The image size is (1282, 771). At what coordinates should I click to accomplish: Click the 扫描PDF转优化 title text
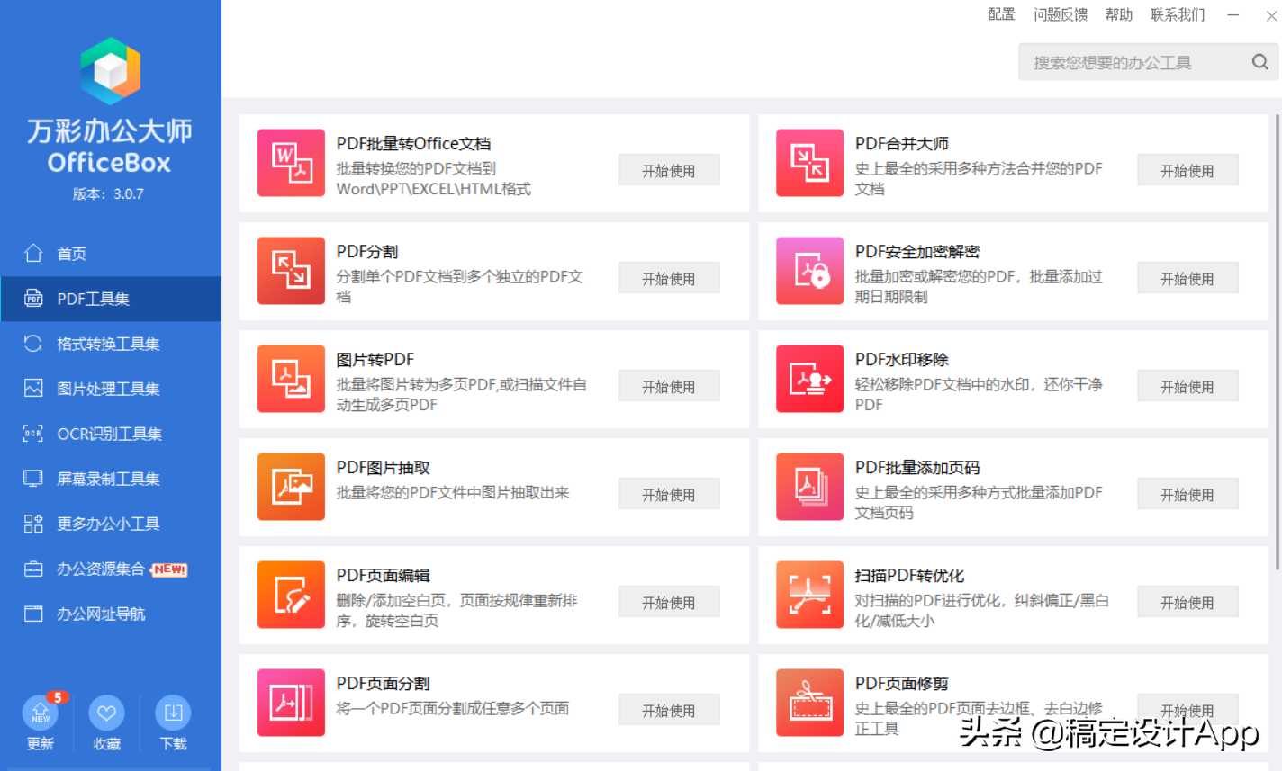pyautogui.click(x=909, y=576)
